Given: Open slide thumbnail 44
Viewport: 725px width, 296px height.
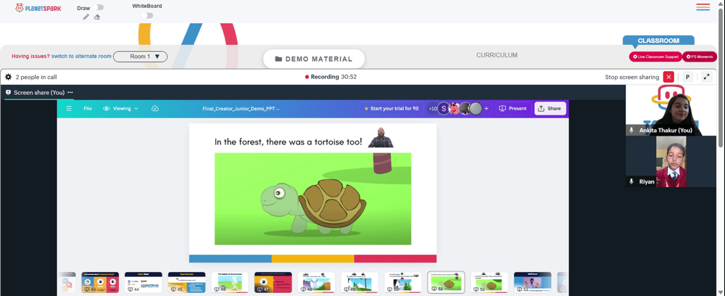Looking at the screenshot, I should click(x=144, y=282).
